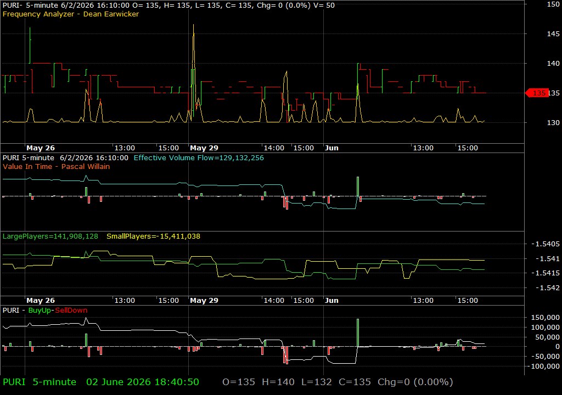Click the 130 price axis label

tap(553, 122)
